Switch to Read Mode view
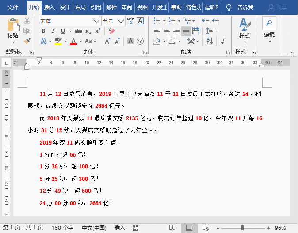298x233 pixels. pos(172,228)
